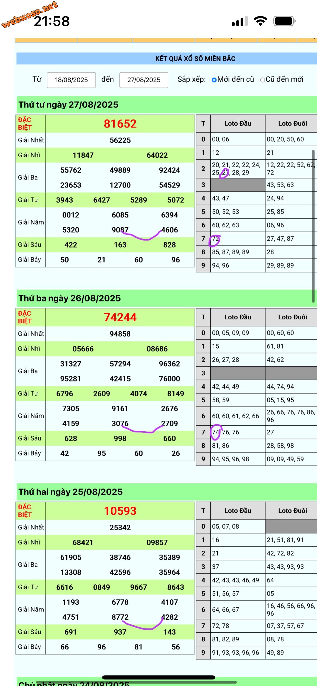The image size is (317, 686).
Task: Tap the 21:58 status bar clock
Action: pos(52,21)
